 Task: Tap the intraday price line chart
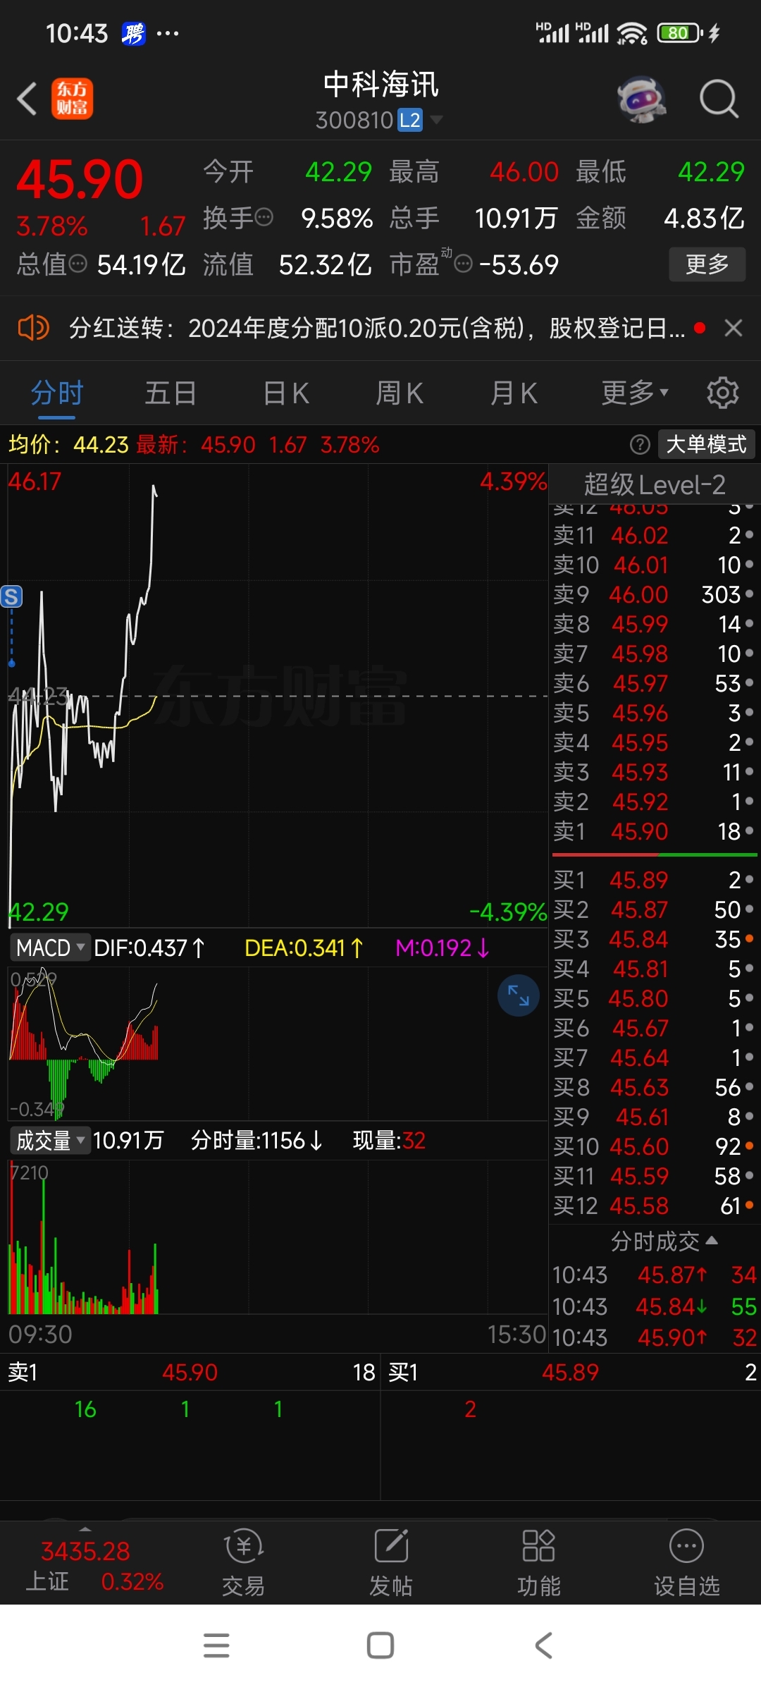[278, 695]
